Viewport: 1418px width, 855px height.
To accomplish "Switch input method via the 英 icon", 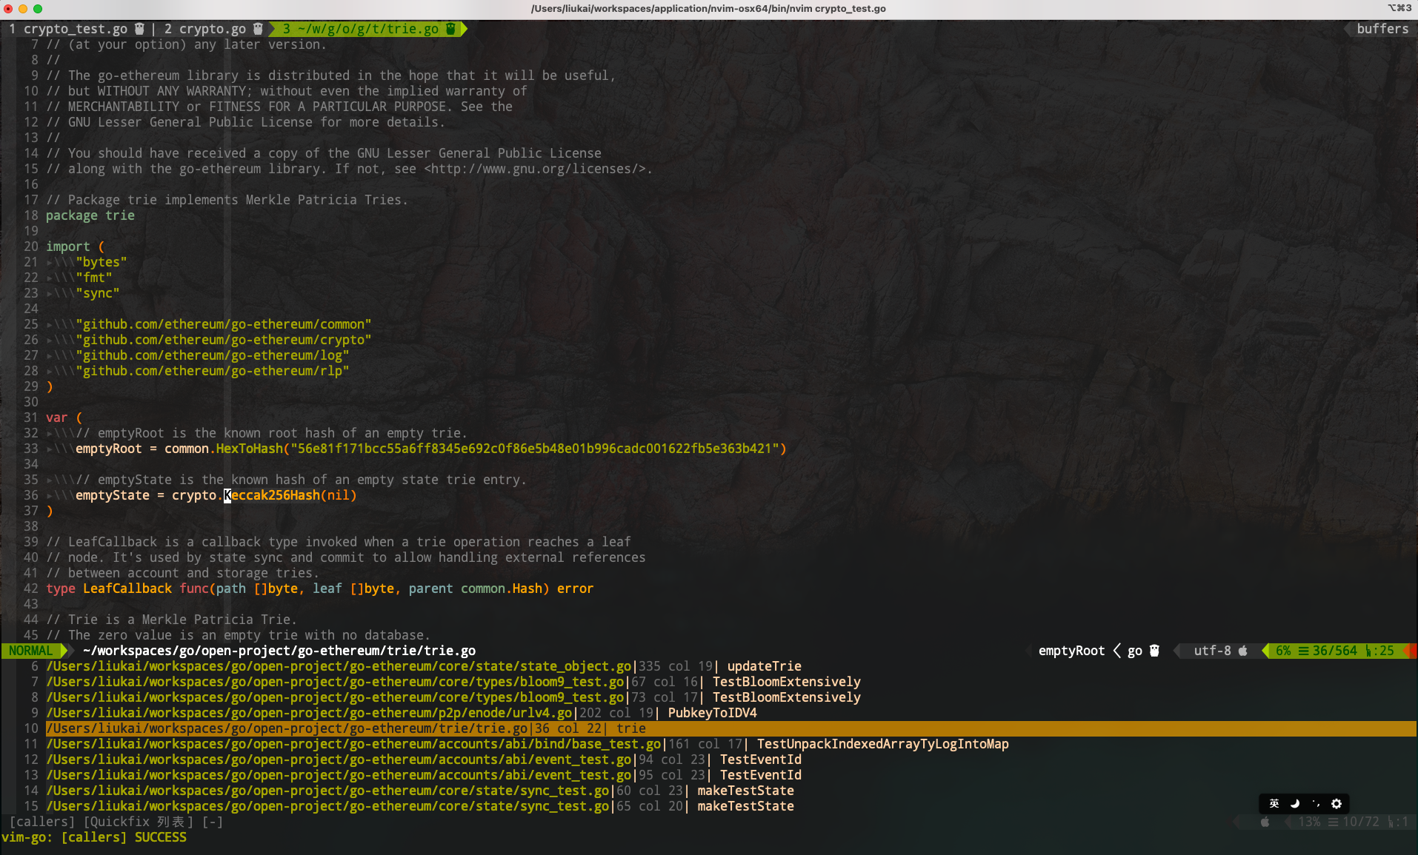I will tap(1274, 804).
